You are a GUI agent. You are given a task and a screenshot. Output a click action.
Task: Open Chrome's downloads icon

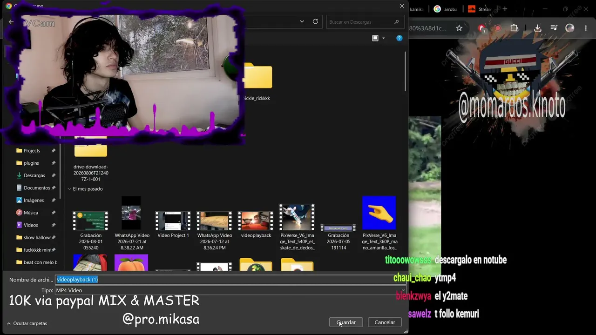click(537, 28)
